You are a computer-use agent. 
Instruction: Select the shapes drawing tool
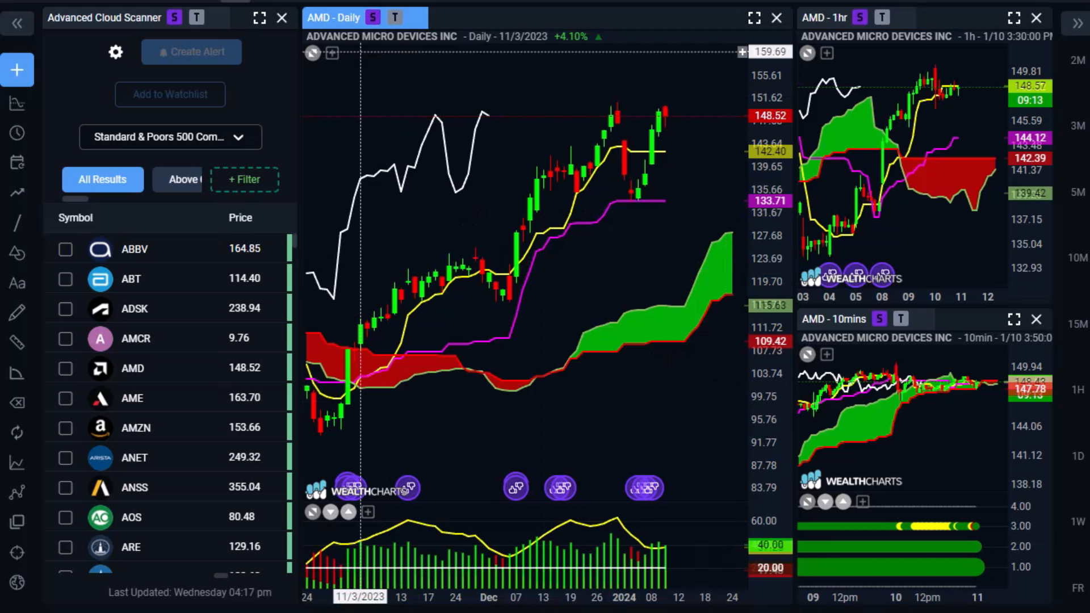coord(17,253)
